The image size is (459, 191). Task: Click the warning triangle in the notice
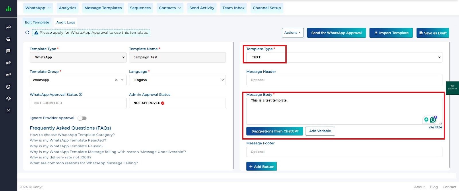pos(36,33)
